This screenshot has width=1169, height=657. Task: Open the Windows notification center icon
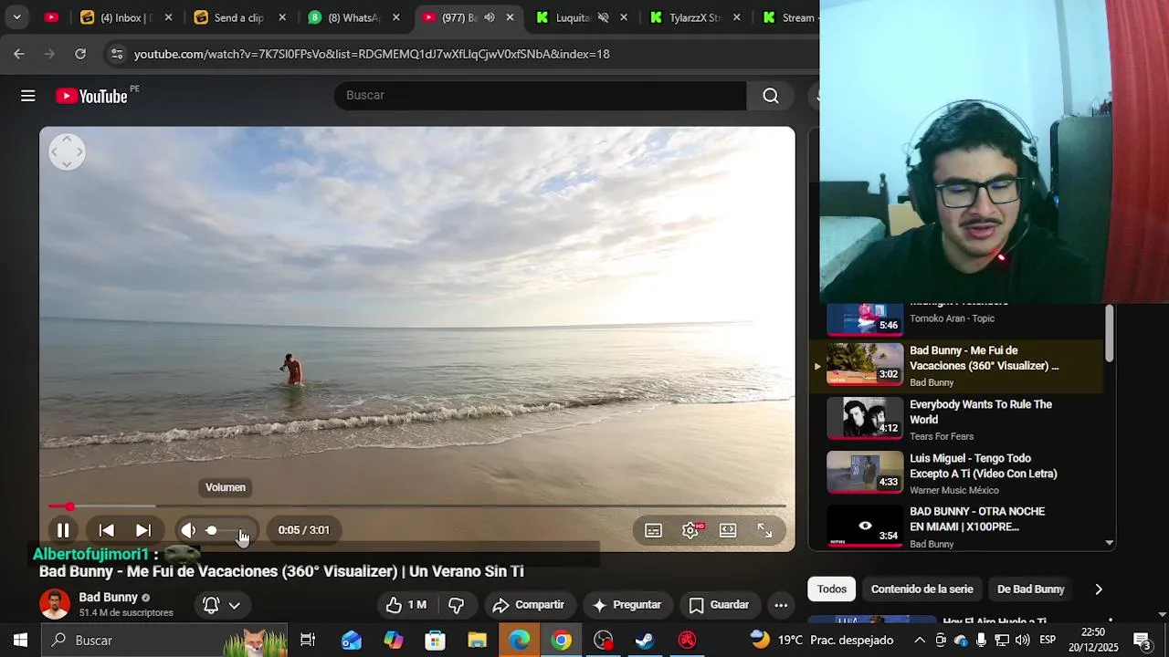tap(1141, 641)
